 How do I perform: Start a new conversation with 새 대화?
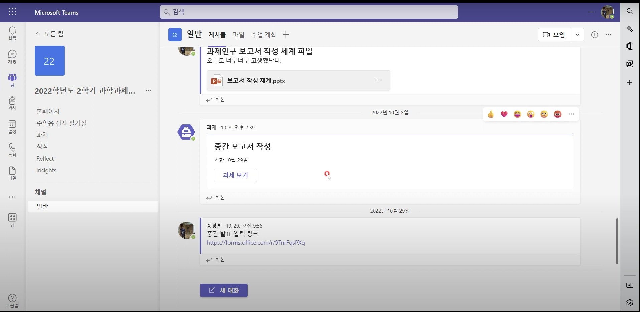tap(224, 290)
